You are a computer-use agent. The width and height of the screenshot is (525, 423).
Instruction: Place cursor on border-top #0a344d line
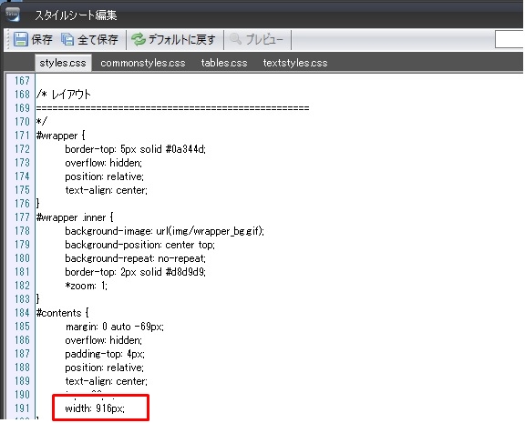click(x=135, y=149)
